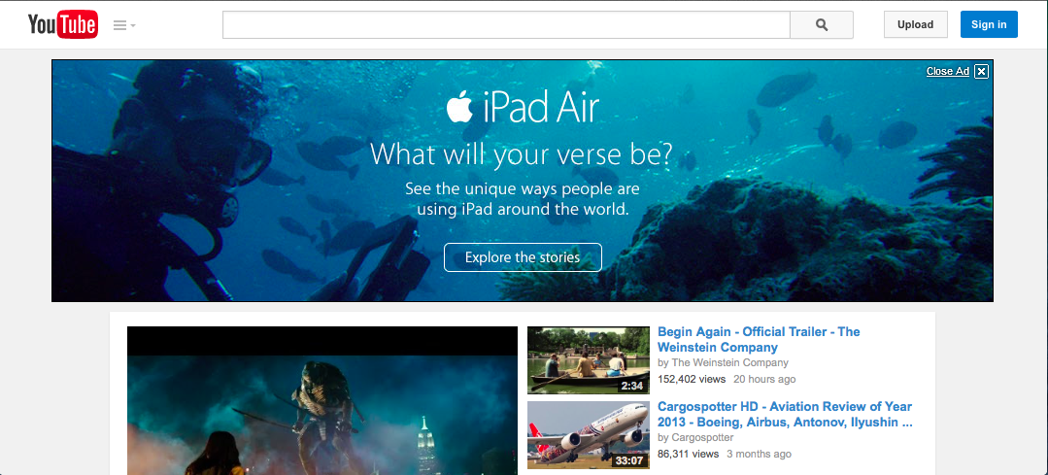Click the Apple logo in the iPad Air ad
1048x475 pixels.
click(459, 108)
